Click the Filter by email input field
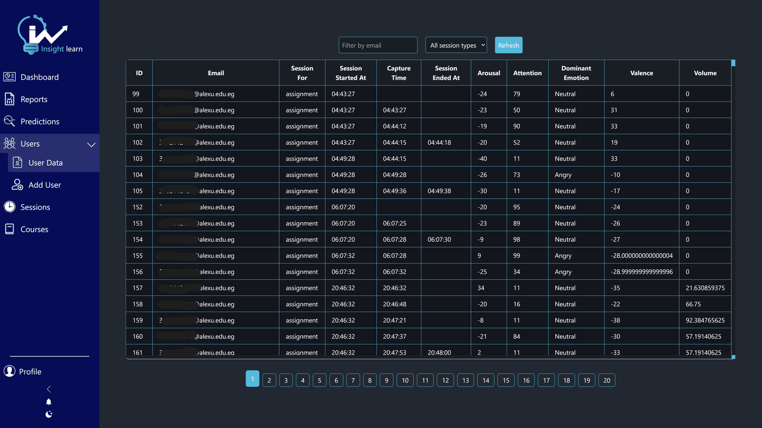This screenshot has height=428, width=762. (377, 45)
